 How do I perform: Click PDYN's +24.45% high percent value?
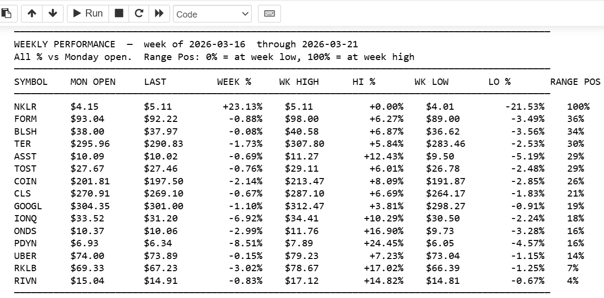(x=384, y=243)
